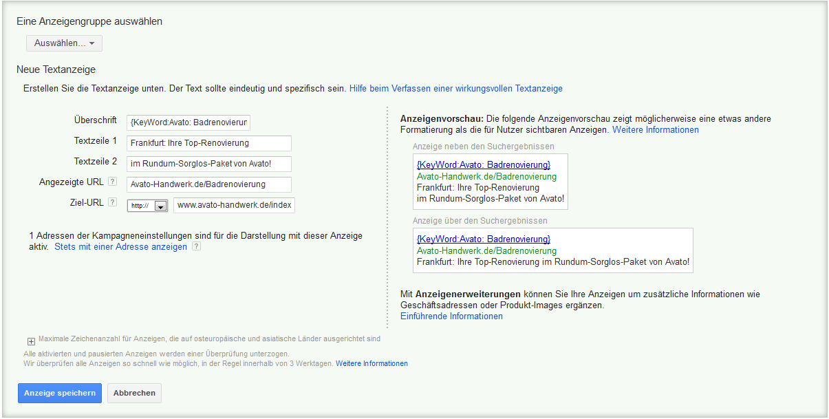Screen dimensions: 829x419
Task: Focus the Textzeile 1 input field
Action: point(209,143)
